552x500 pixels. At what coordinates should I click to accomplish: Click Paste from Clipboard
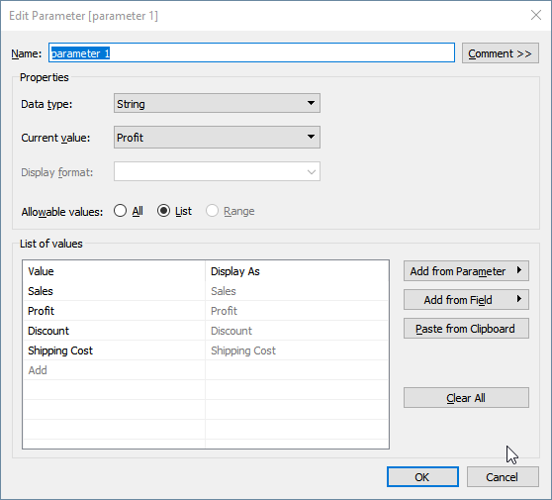click(466, 329)
